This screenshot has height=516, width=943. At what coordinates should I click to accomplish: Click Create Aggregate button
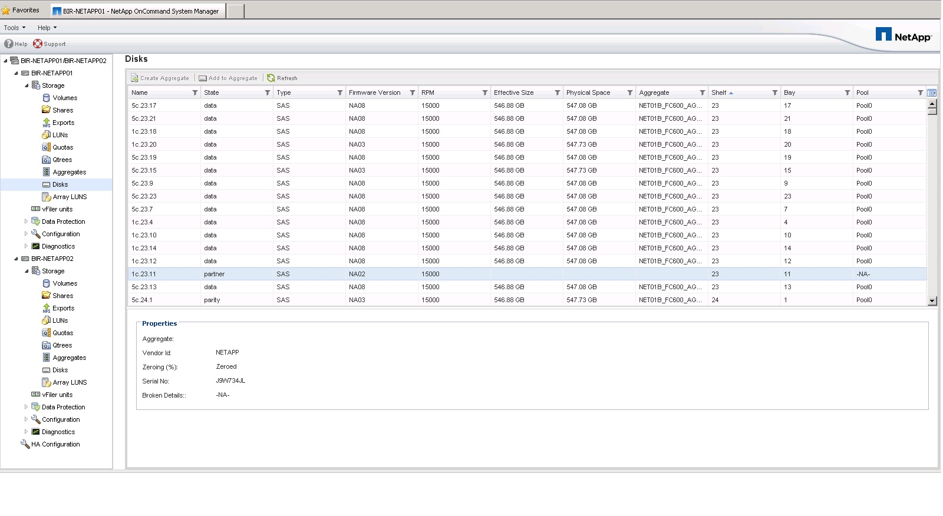point(160,78)
